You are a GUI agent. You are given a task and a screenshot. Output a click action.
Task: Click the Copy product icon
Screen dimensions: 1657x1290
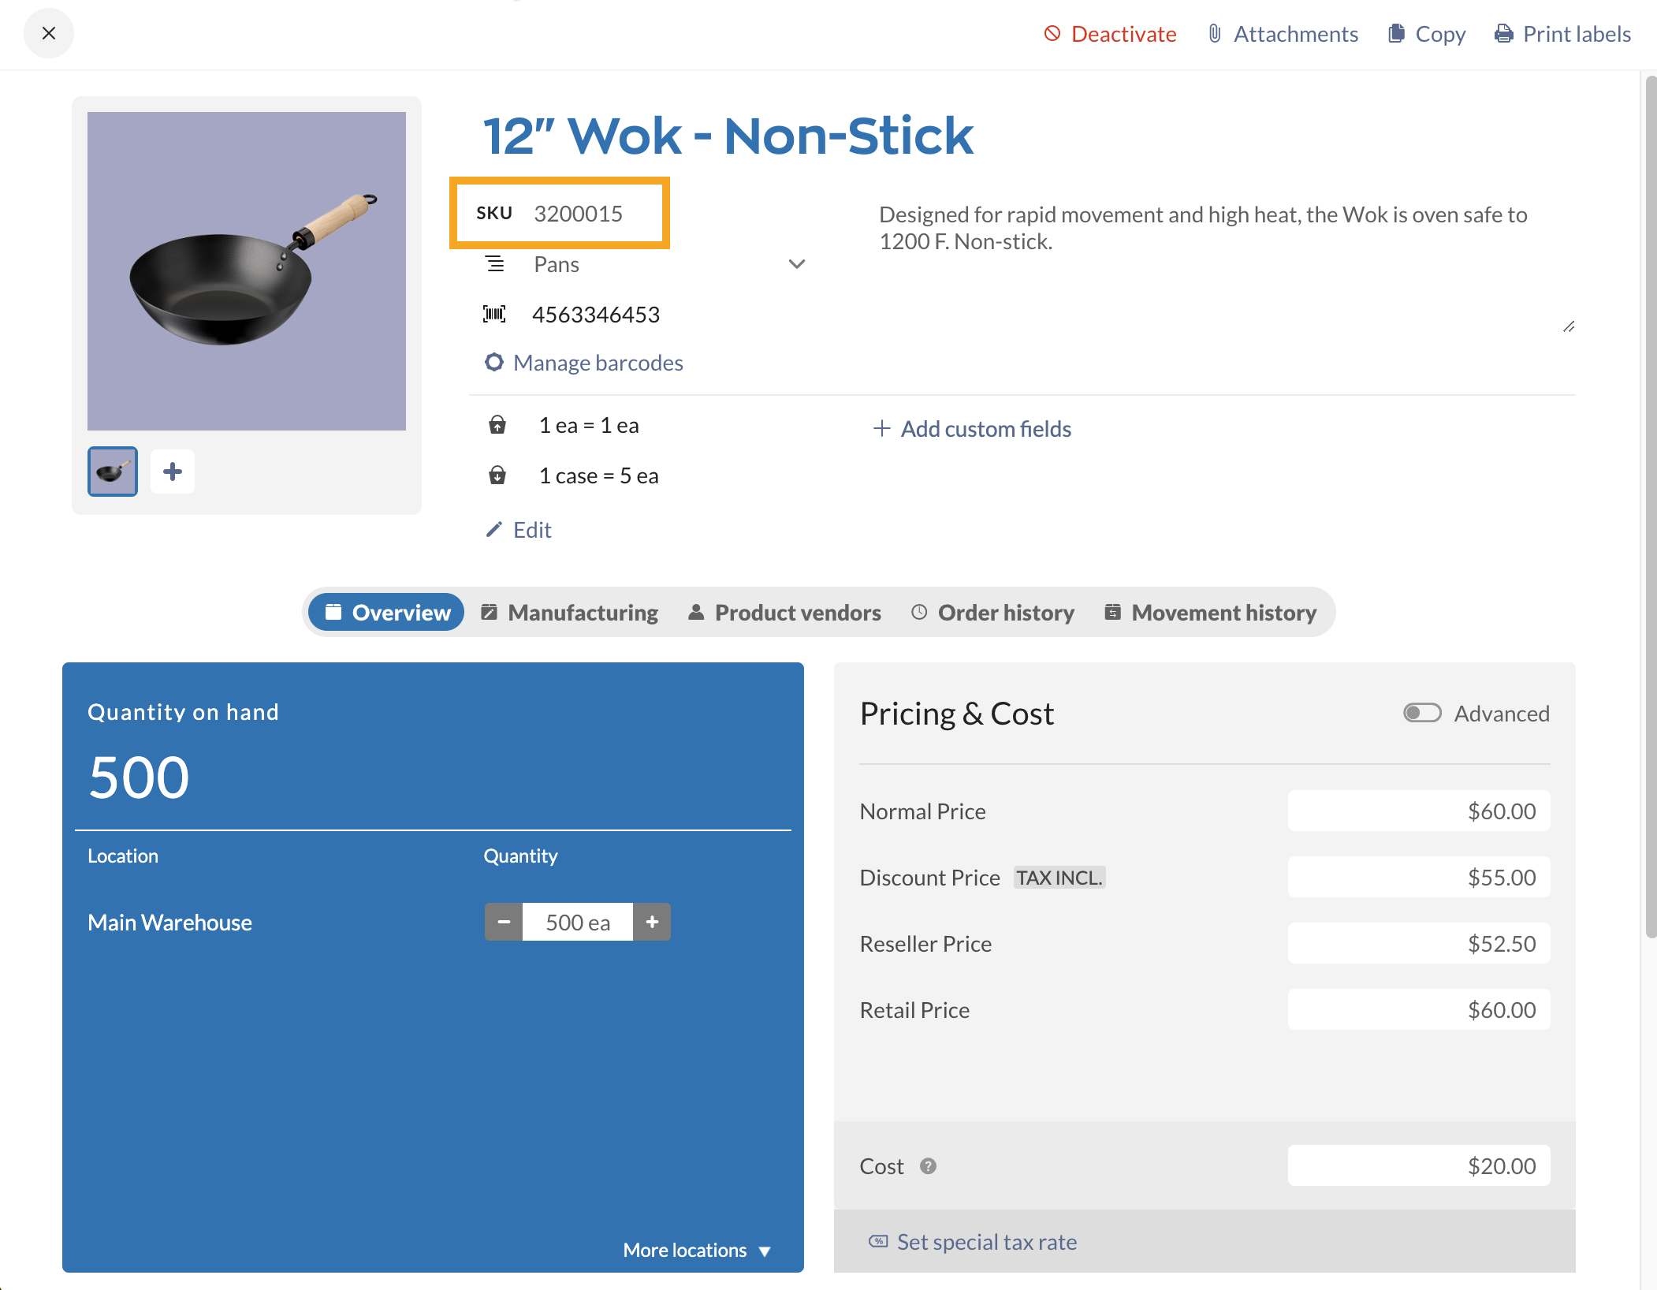pos(1396,34)
